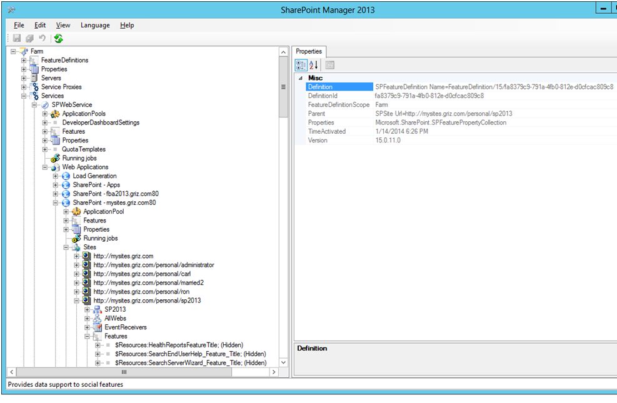This screenshot has height=403, width=617.
Task: Collapse the Web Applications tree node
Action: (45, 167)
